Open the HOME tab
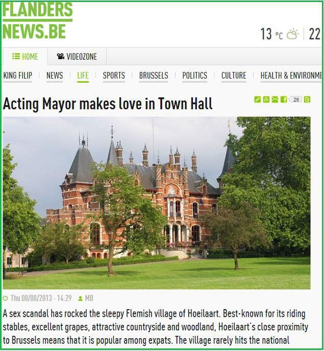Viewport: 324px width, 351px height. (25, 57)
